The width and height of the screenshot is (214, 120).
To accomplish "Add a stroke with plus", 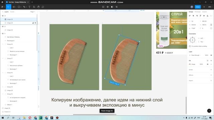I will point(211,70).
